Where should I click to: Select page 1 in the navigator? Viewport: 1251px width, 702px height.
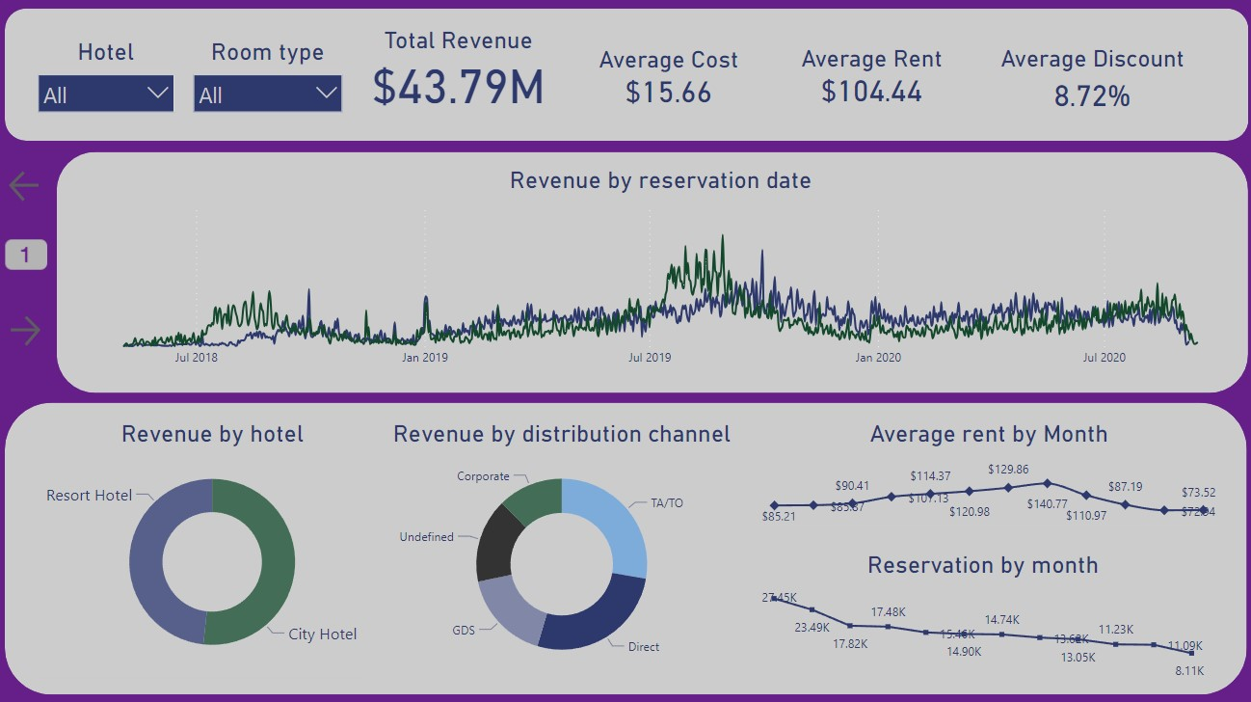[x=25, y=254]
